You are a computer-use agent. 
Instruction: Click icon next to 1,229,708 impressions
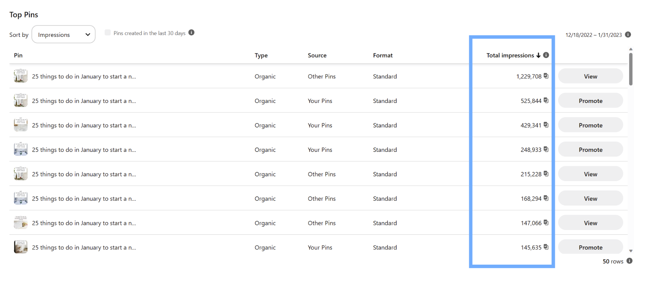pyautogui.click(x=546, y=76)
